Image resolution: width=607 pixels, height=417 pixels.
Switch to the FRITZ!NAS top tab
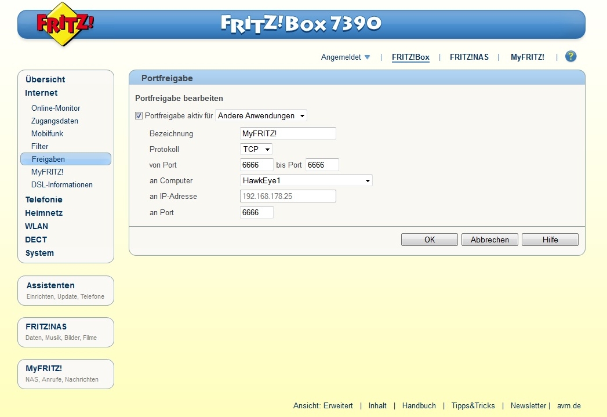click(x=469, y=57)
